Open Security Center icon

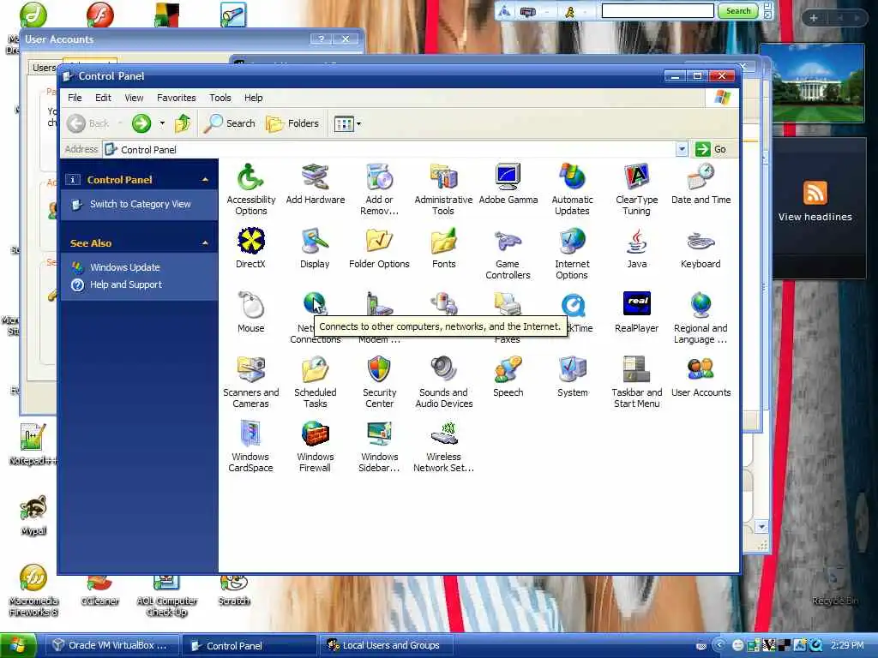tap(379, 382)
